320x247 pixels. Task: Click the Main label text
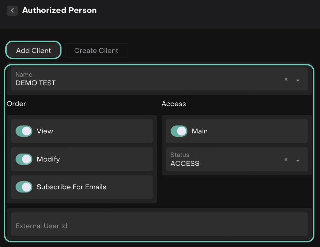point(200,131)
